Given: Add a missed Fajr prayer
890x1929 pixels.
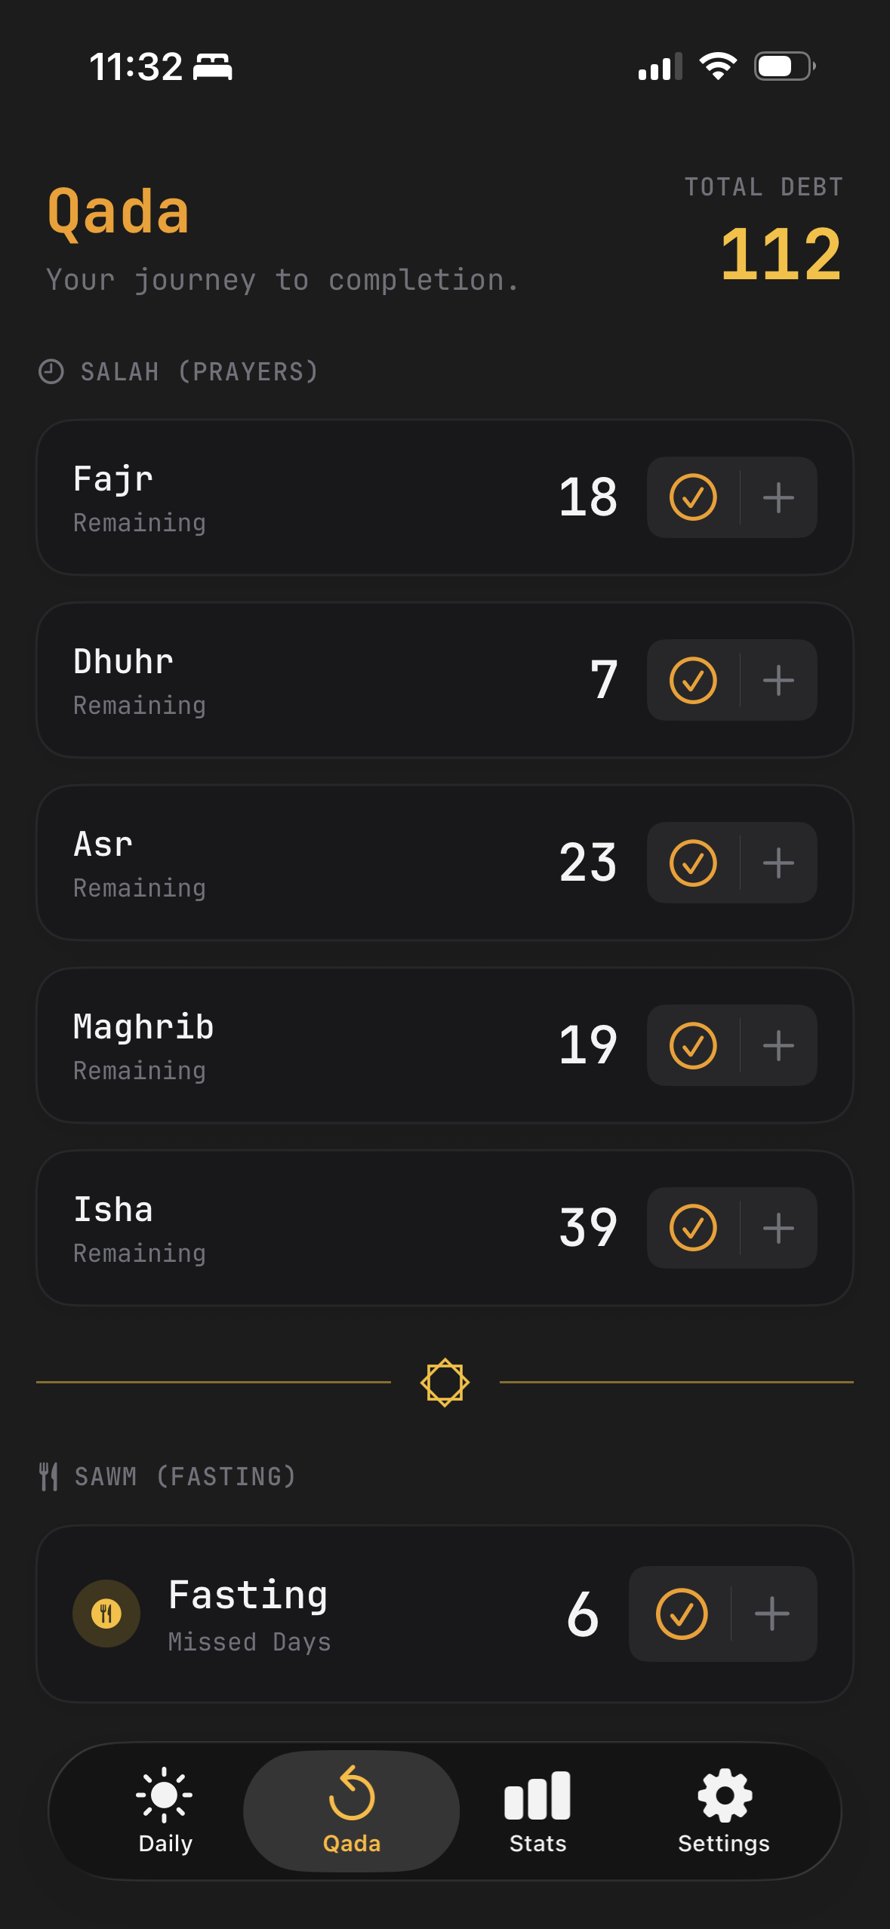Looking at the screenshot, I should click(x=778, y=497).
